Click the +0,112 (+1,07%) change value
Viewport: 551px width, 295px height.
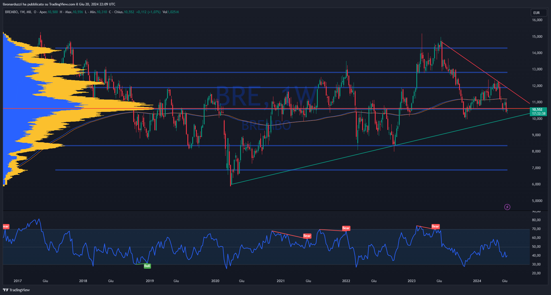[148, 12]
